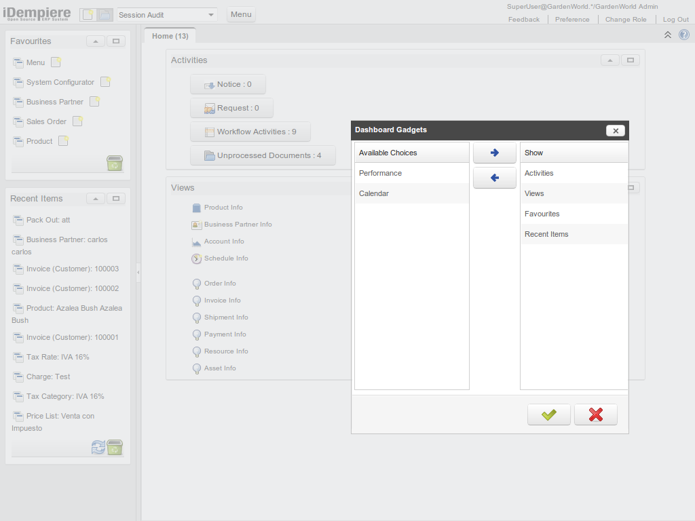
Task: Click the Log Out link
Action: pos(675,19)
